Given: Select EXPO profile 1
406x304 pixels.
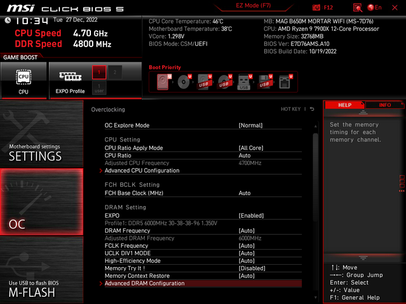Looking at the screenshot, I should (x=99, y=73).
